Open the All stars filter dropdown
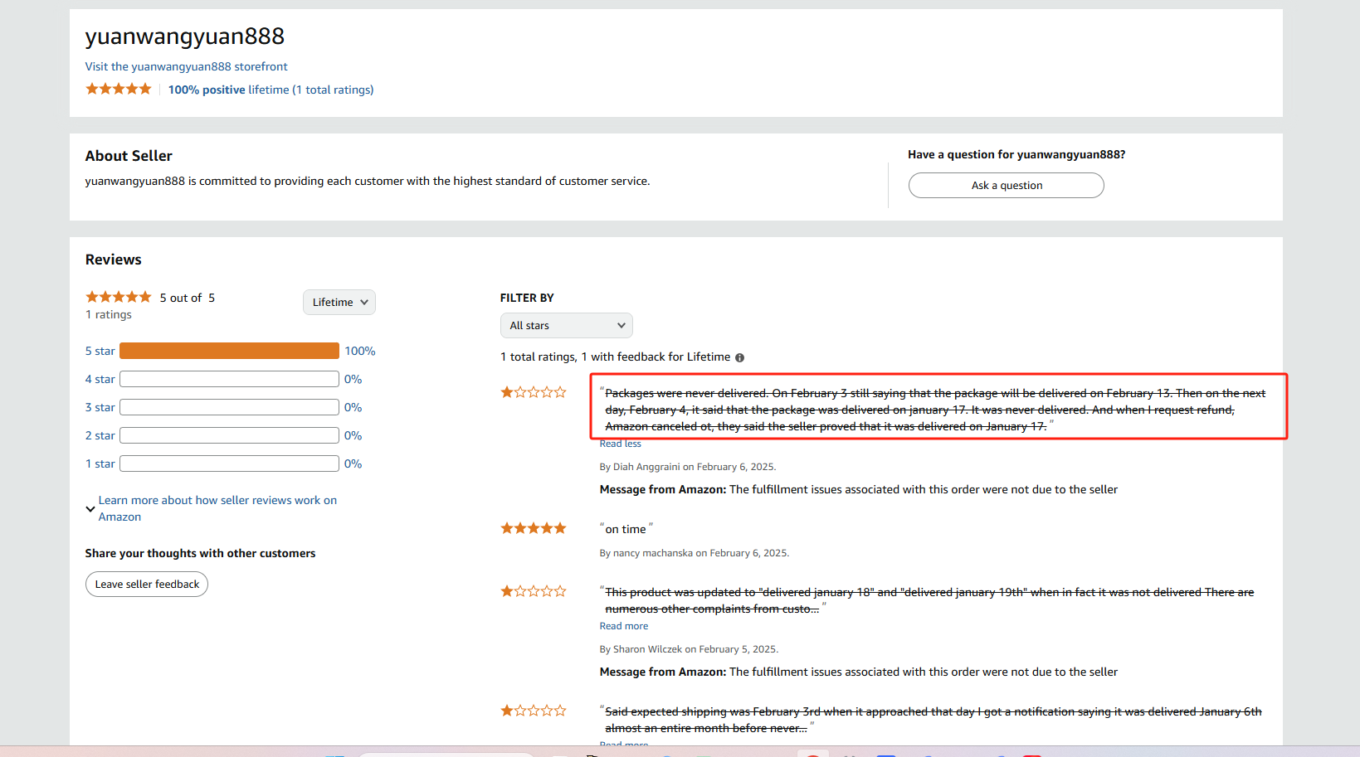This screenshot has height=757, width=1360. (567, 326)
